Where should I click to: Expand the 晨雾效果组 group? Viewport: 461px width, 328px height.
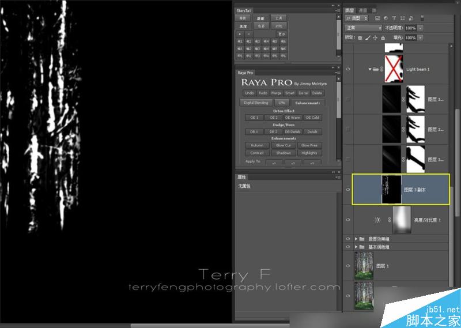click(x=356, y=239)
